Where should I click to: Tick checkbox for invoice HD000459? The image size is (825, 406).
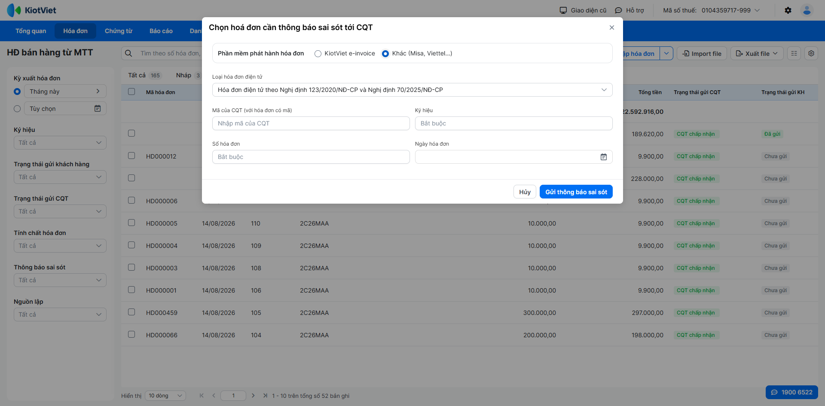coord(131,312)
